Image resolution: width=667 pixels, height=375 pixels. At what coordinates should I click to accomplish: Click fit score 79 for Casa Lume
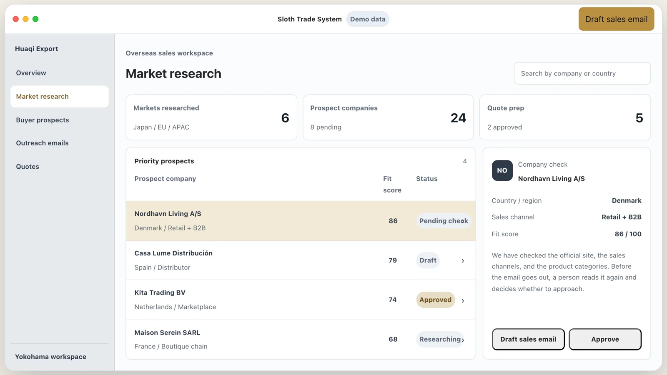pos(393,260)
